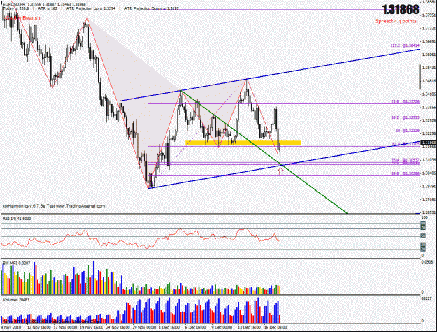437x332 pixels.
Task: Click the EURUSD,H4 symbol title
Action: [x=14, y=4]
